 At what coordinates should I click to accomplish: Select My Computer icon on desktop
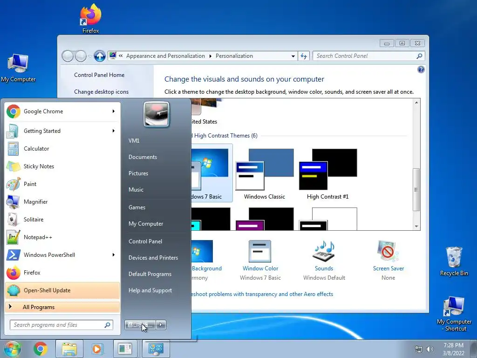(18, 68)
